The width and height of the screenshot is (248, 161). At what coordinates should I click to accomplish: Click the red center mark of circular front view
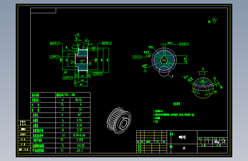(x=164, y=60)
